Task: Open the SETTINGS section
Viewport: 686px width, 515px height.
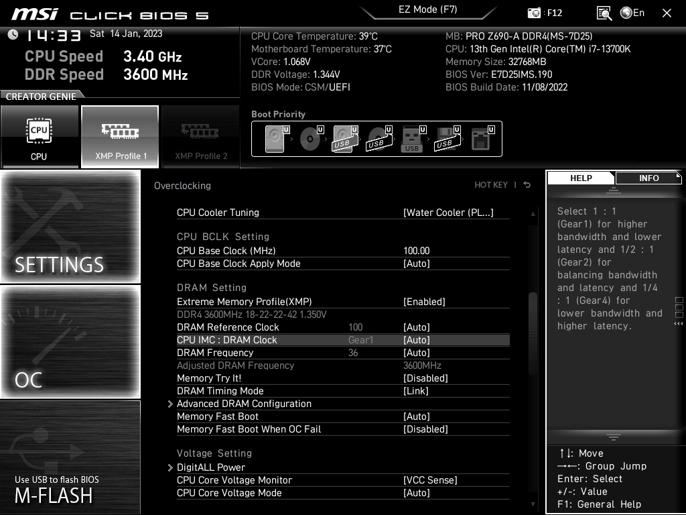Action: [70, 227]
